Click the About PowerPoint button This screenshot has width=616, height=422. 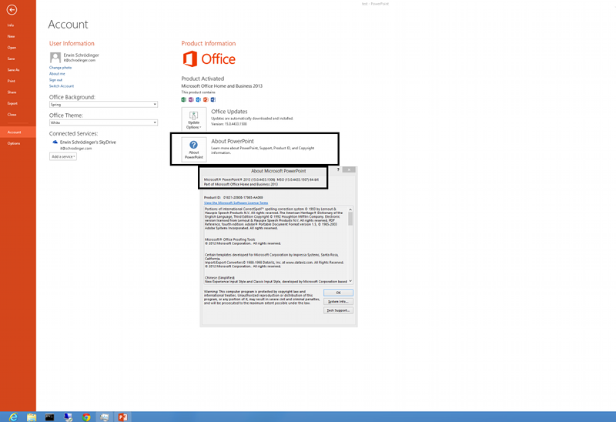point(194,149)
